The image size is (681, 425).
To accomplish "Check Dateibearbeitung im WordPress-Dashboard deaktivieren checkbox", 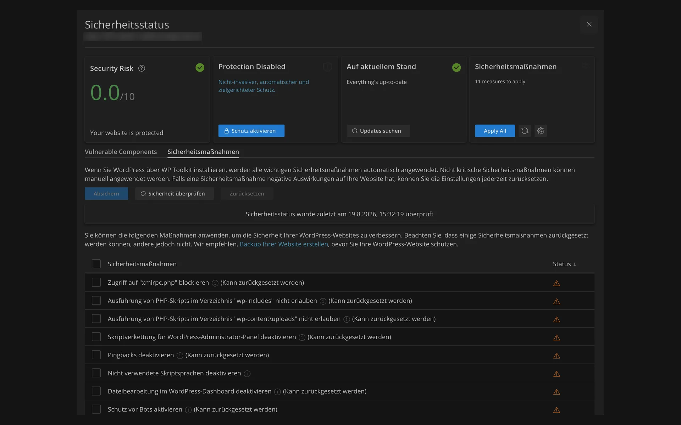I will click(96, 391).
